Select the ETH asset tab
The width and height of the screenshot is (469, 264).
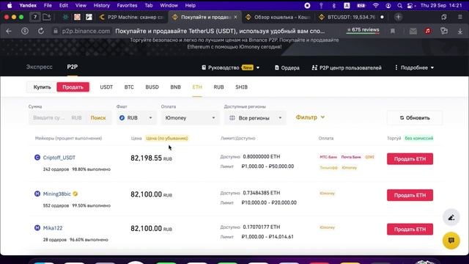pos(197,87)
